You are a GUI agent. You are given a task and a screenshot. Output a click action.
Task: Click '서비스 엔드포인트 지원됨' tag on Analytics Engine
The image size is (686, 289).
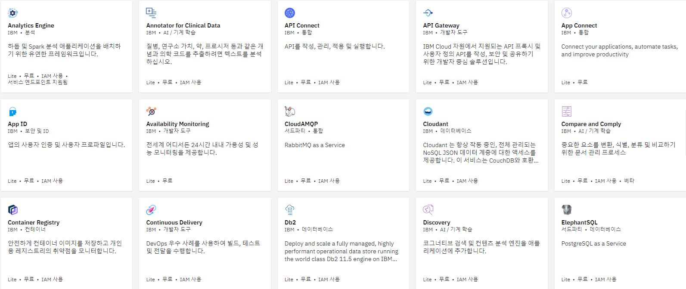pyautogui.click(x=37, y=82)
